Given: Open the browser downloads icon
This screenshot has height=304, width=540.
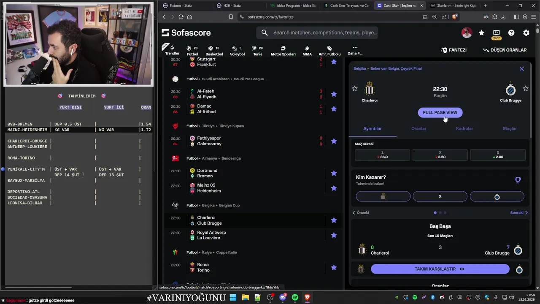Looking at the screenshot, I should pos(503,17).
